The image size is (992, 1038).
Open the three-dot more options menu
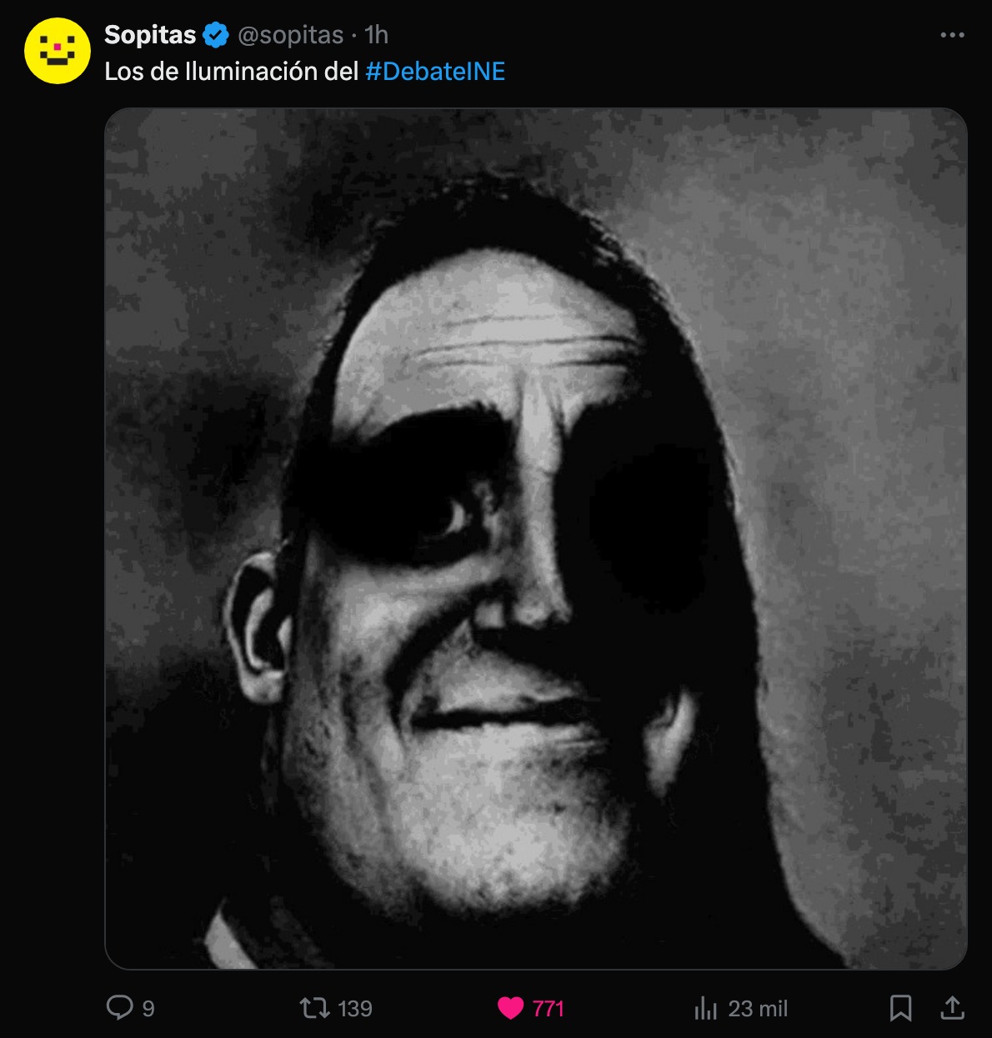tap(952, 35)
